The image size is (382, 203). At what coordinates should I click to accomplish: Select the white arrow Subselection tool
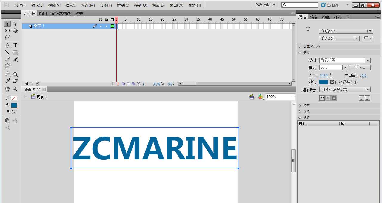click(x=15, y=24)
